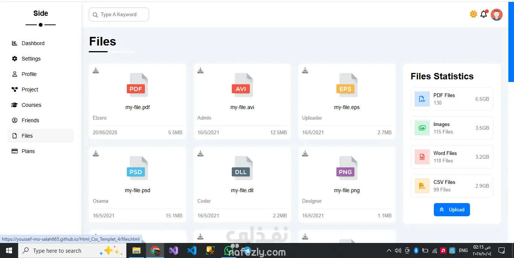Click the PDF Files label in statistics
Viewport: 514px width, 258px height.
click(444, 95)
